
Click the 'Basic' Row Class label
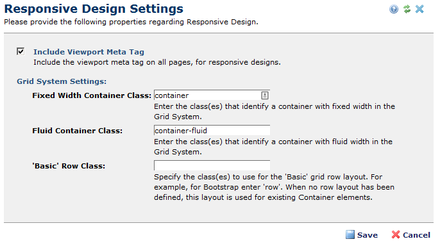pos(69,166)
